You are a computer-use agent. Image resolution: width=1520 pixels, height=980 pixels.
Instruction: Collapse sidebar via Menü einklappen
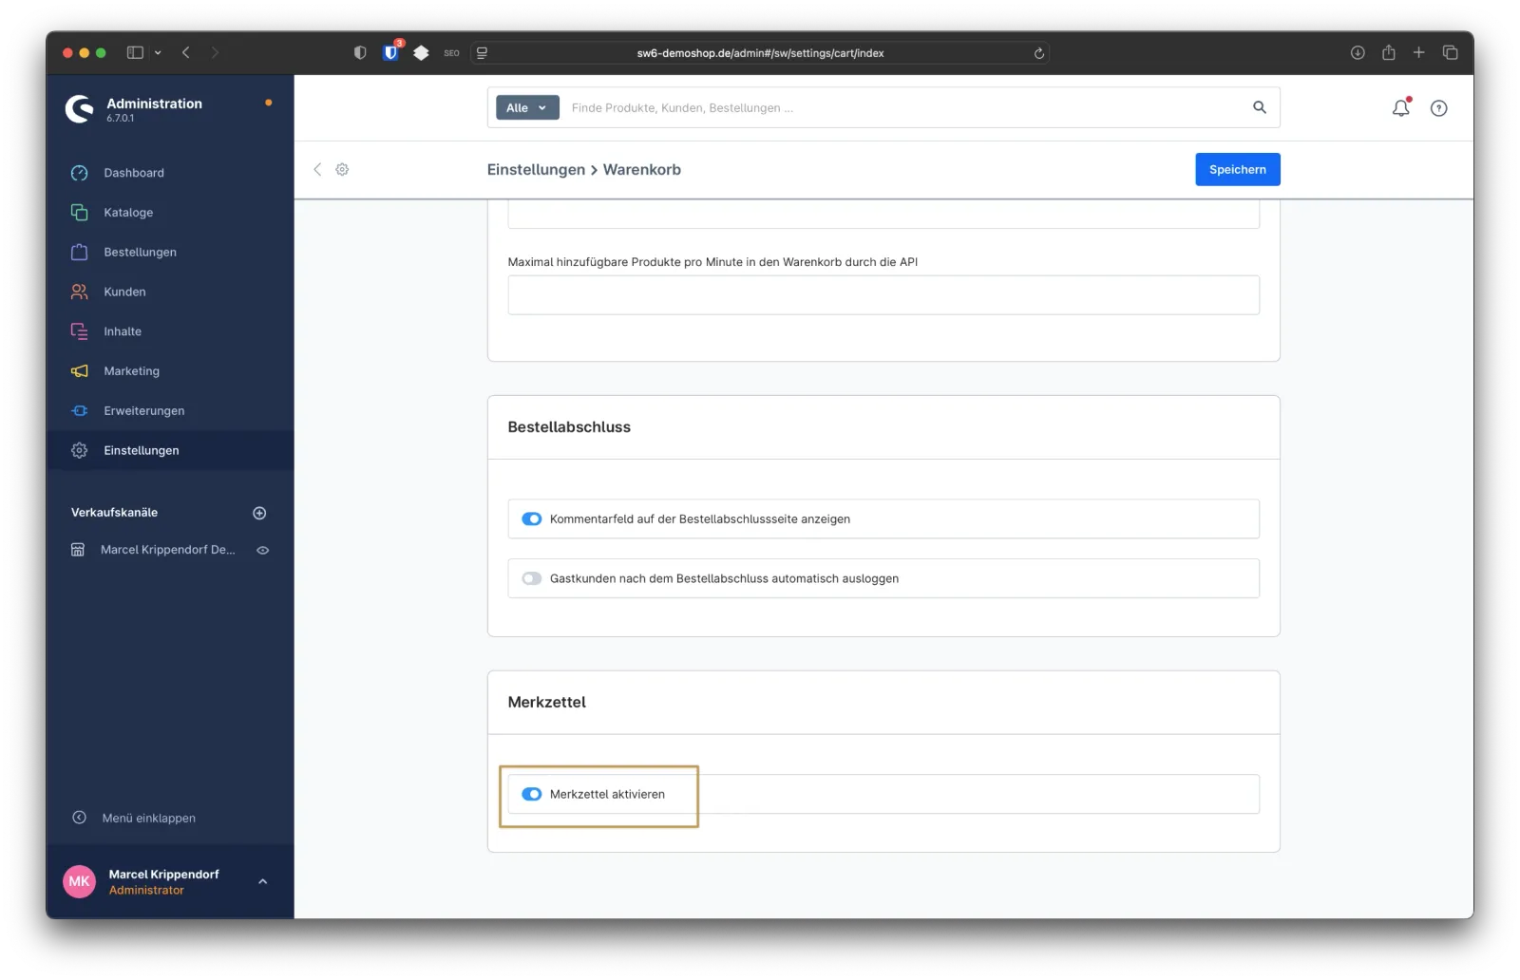(x=148, y=818)
